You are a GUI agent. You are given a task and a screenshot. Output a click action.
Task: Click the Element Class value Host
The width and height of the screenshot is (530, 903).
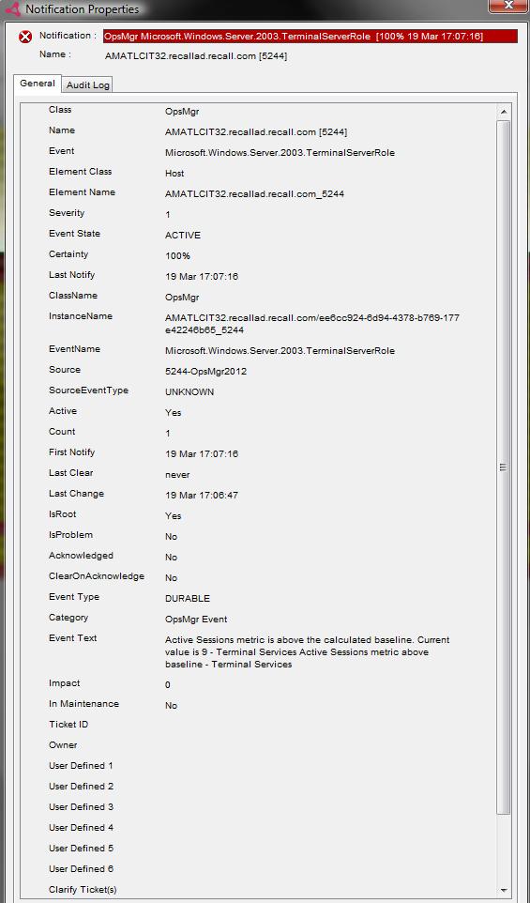174,174
